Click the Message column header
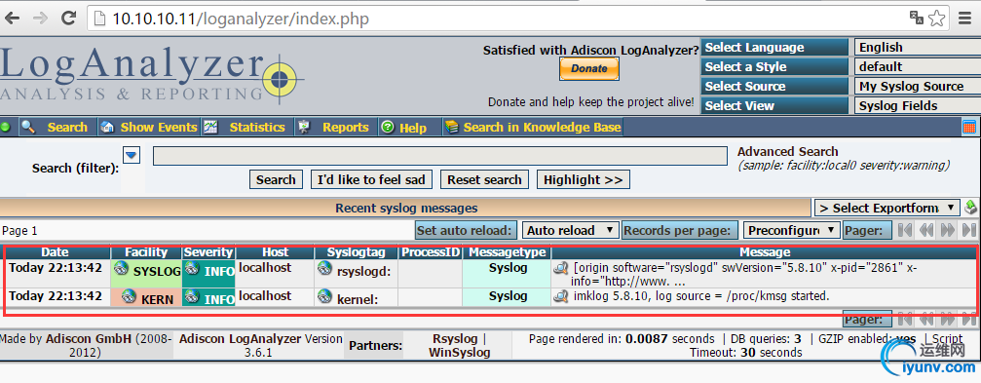This screenshot has height=383, width=981. (765, 252)
